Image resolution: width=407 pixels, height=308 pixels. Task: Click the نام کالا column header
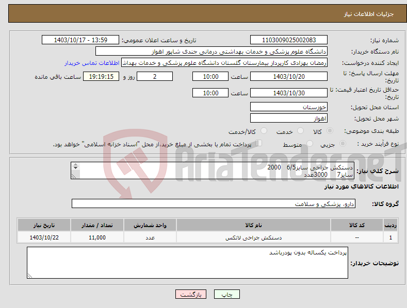click(x=254, y=225)
